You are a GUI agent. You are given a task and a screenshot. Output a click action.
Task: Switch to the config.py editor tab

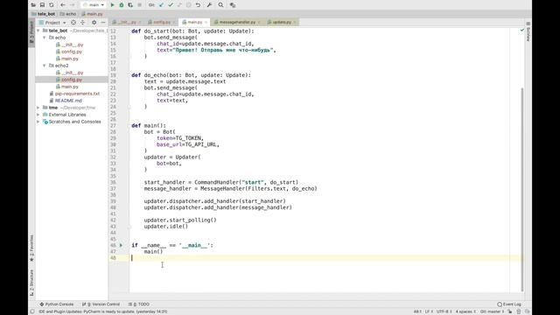coord(161,22)
